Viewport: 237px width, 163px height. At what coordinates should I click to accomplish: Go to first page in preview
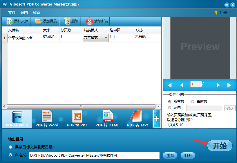click(170, 85)
